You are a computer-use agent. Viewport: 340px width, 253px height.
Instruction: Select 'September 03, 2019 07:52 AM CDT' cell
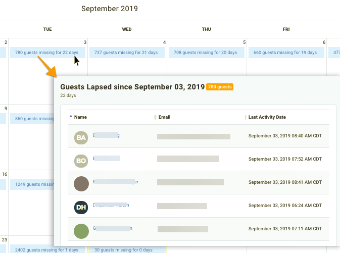point(285,159)
